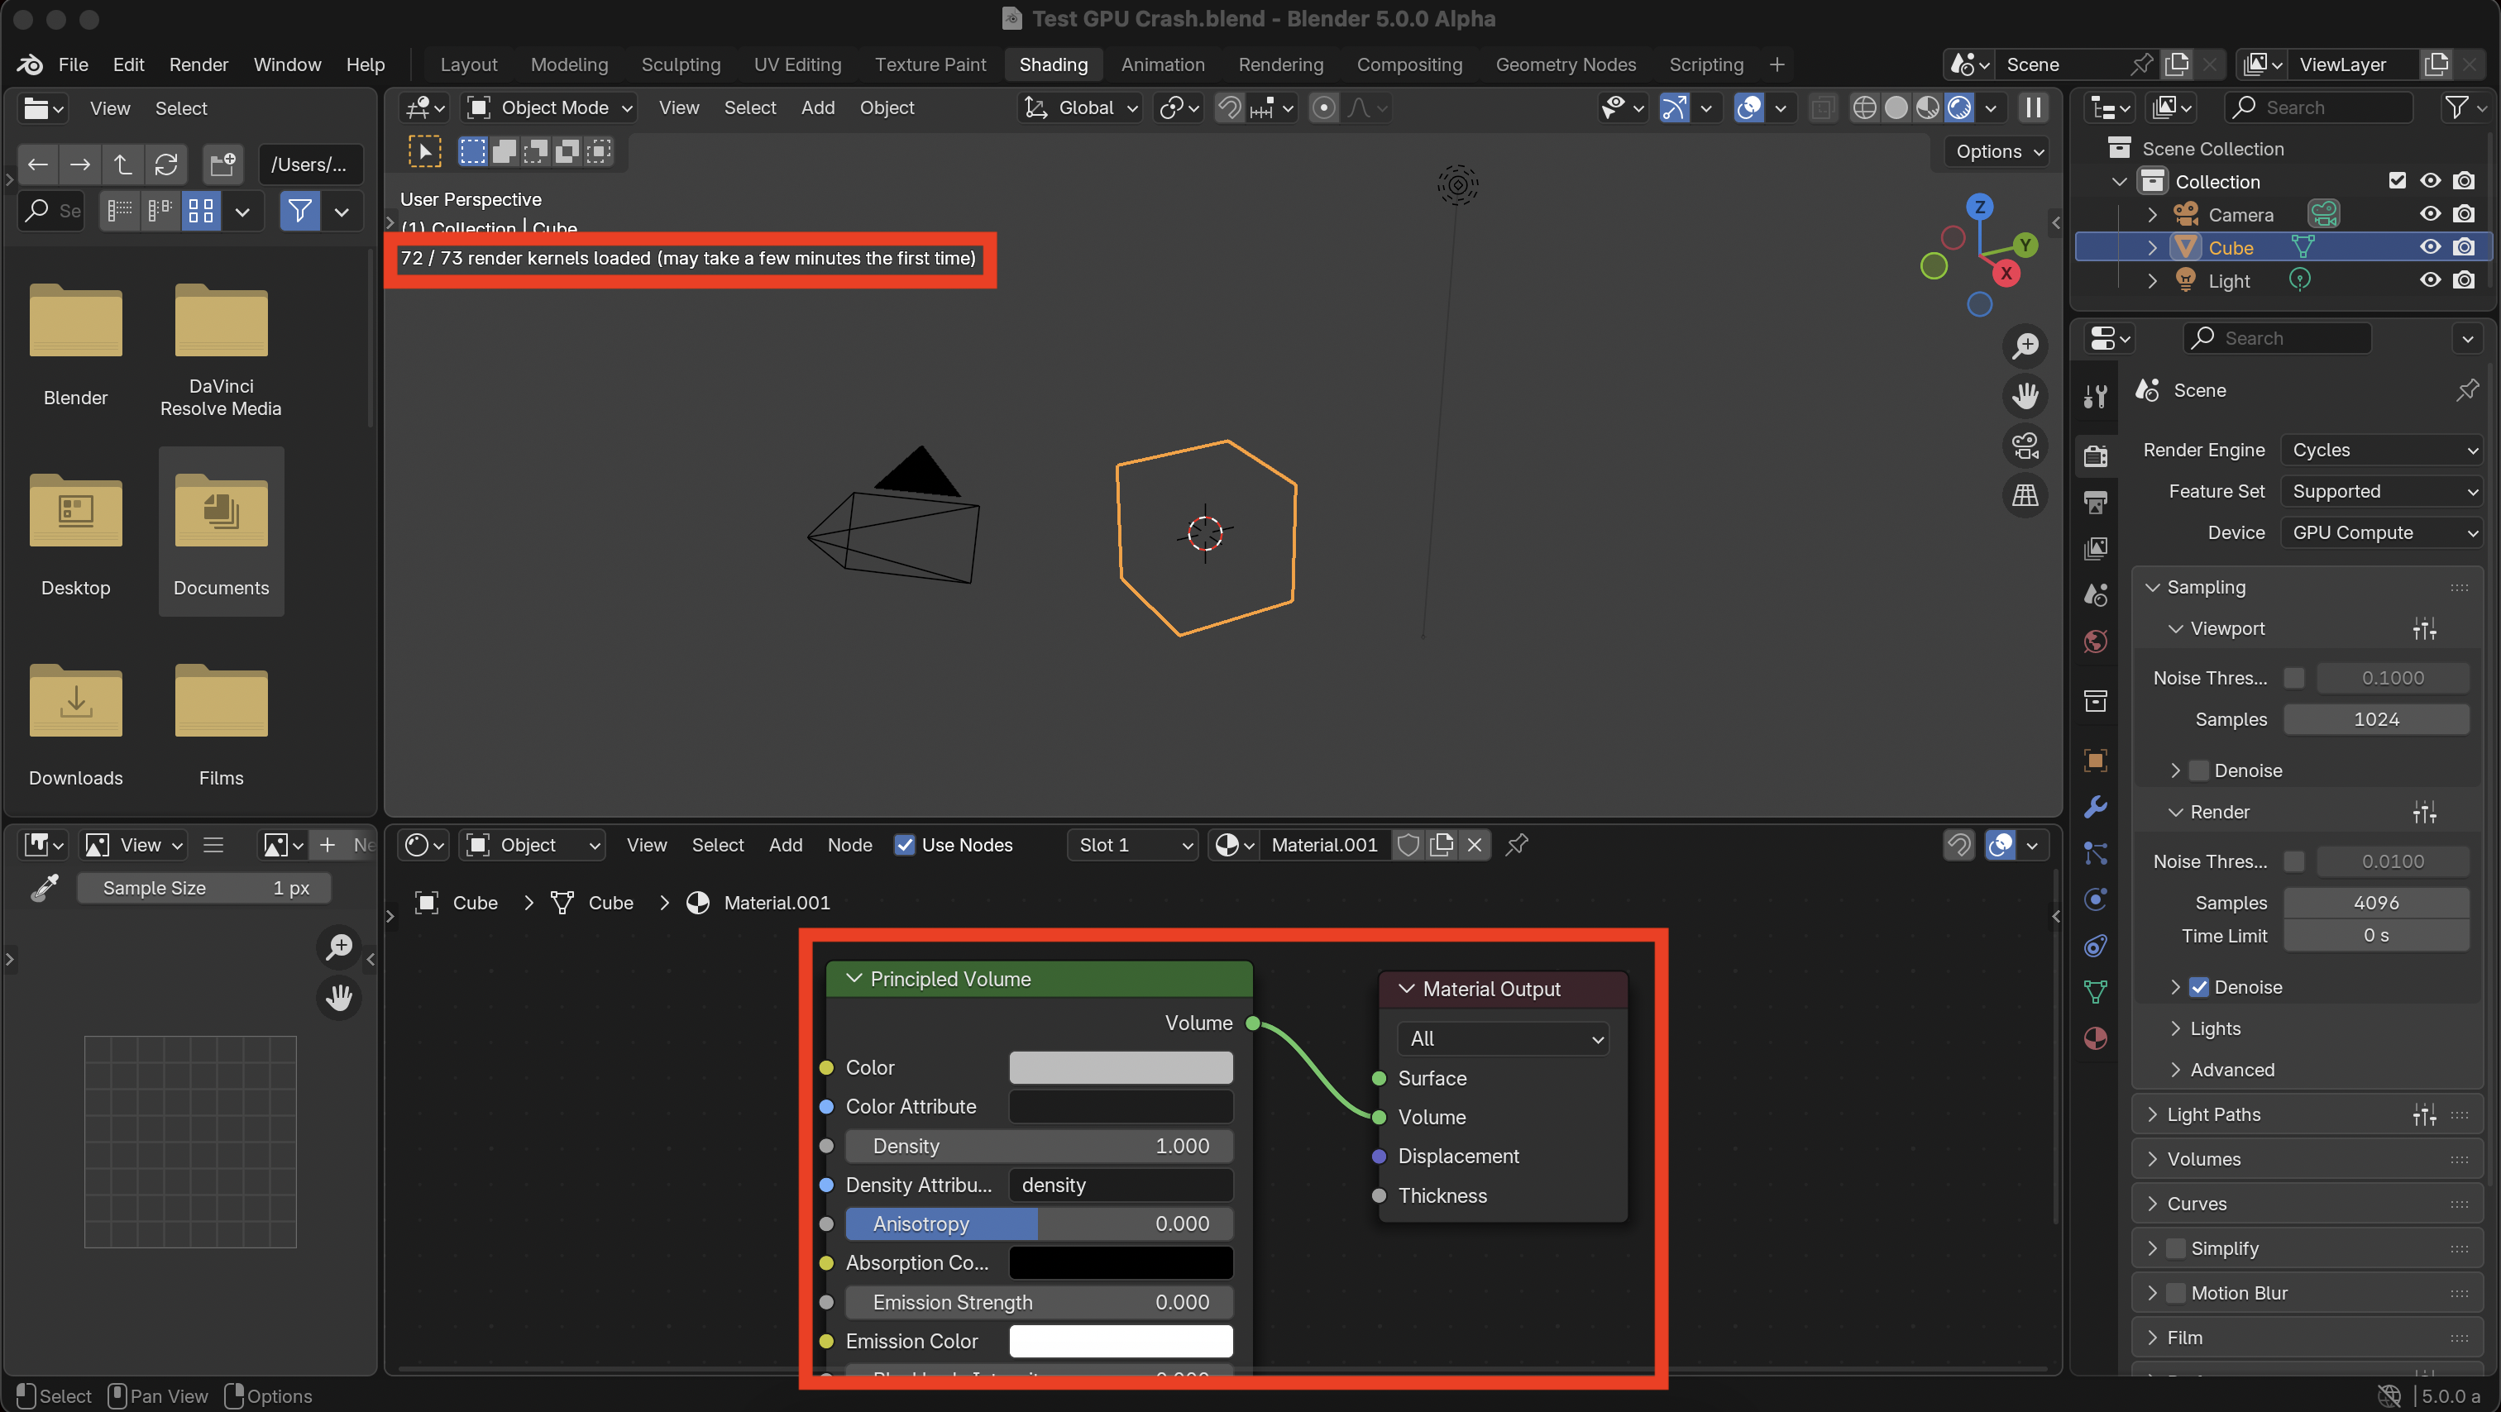The height and width of the screenshot is (1412, 2501).
Task: Open the Render menu
Action: point(198,65)
